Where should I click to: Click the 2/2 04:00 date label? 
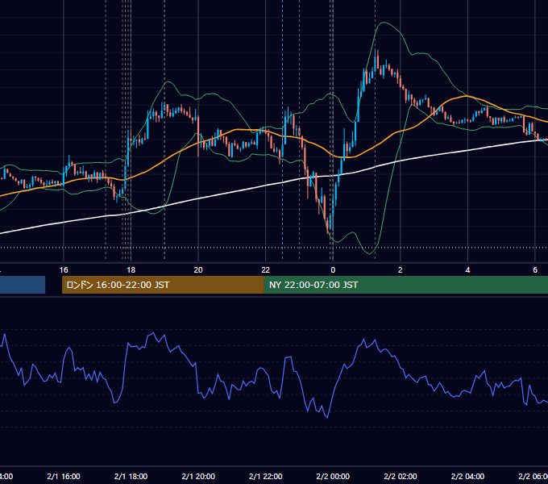pyautogui.click(x=467, y=476)
